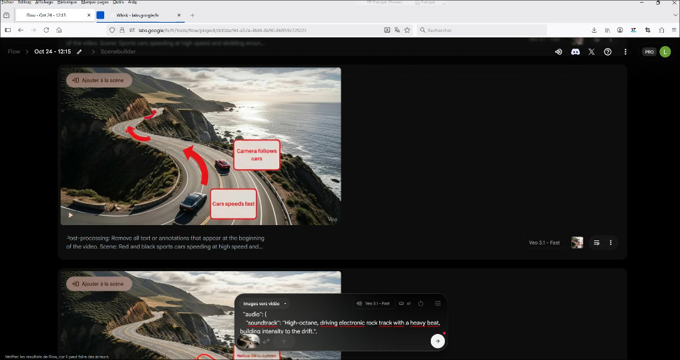Click the announcements megaphone icon
This screenshot has width=680, height=360.
pyautogui.click(x=558, y=52)
